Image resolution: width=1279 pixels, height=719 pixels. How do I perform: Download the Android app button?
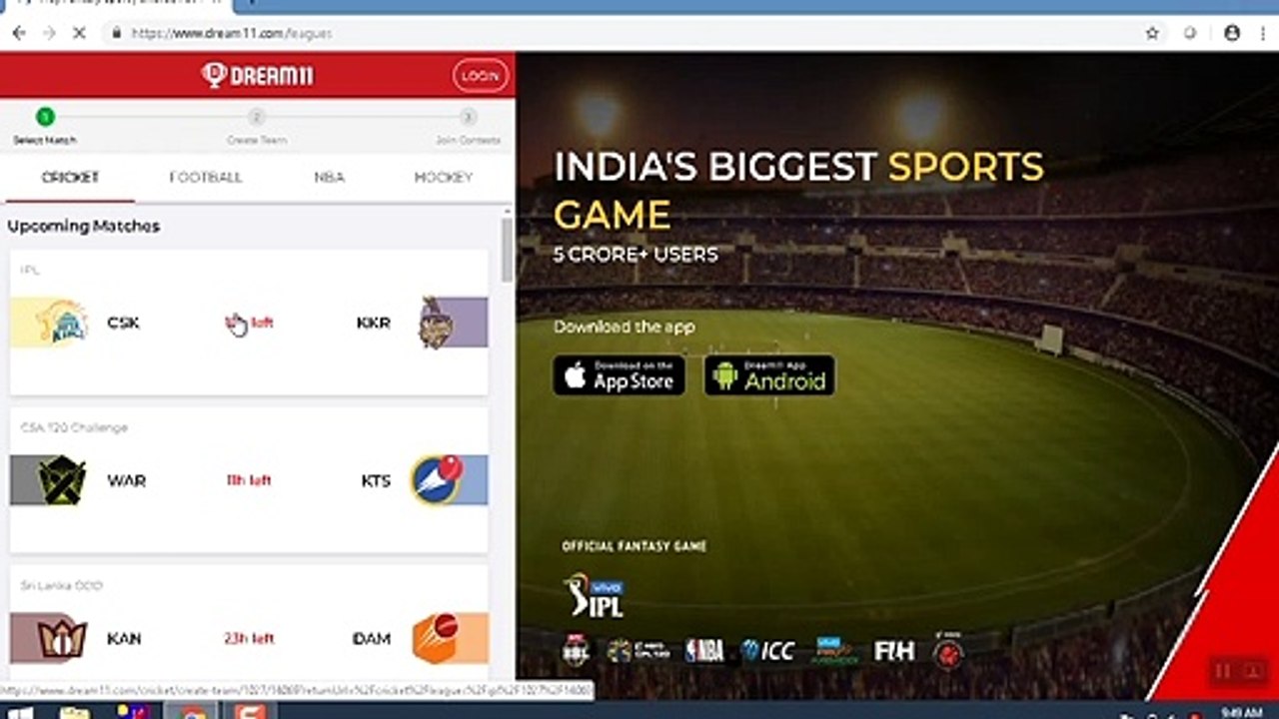[x=769, y=375]
